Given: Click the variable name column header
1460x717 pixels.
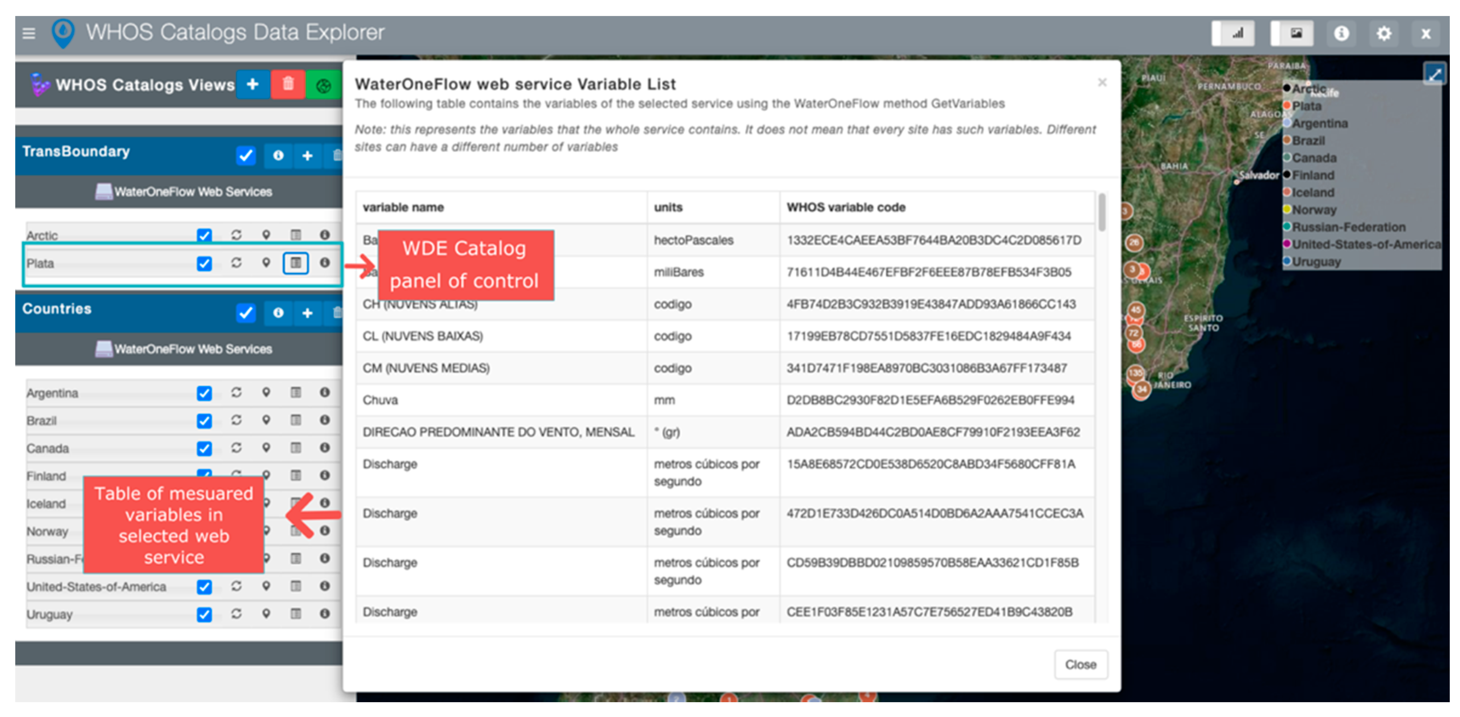Looking at the screenshot, I should (403, 207).
